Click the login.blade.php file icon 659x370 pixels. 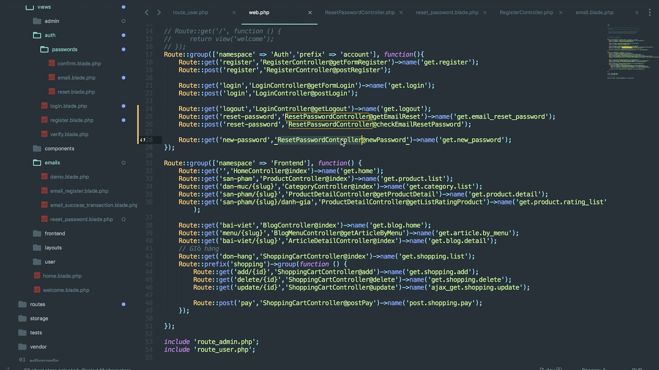click(x=44, y=106)
